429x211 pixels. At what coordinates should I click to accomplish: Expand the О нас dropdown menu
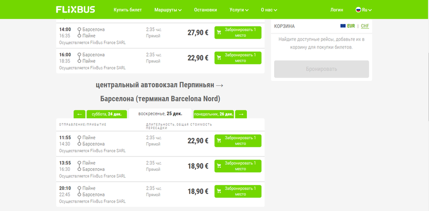click(x=268, y=10)
